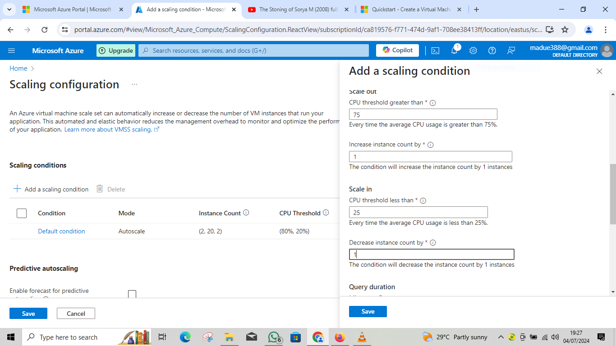The height and width of the screenshot is (346, 616).
Task: Open the Windows Start menu
Action: tap(11, 337)
